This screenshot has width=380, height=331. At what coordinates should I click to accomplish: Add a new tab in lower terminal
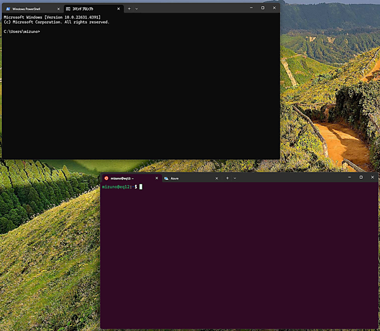(227, 178)
